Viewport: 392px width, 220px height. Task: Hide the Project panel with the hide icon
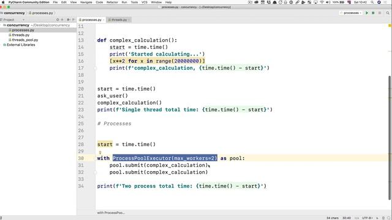coord(73,20)
